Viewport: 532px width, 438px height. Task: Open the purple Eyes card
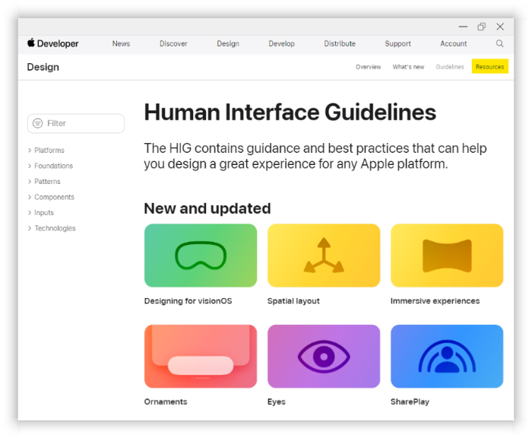pyautogui.click(x=324, y=356)
